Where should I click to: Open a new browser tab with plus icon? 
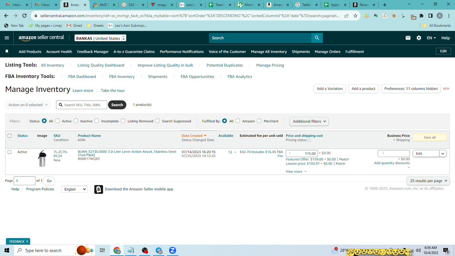pyautogui.click(x=385, y=5)
